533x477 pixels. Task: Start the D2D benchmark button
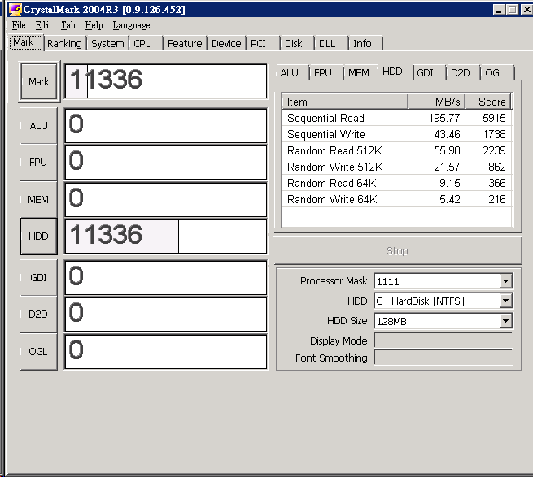[38, 314]
